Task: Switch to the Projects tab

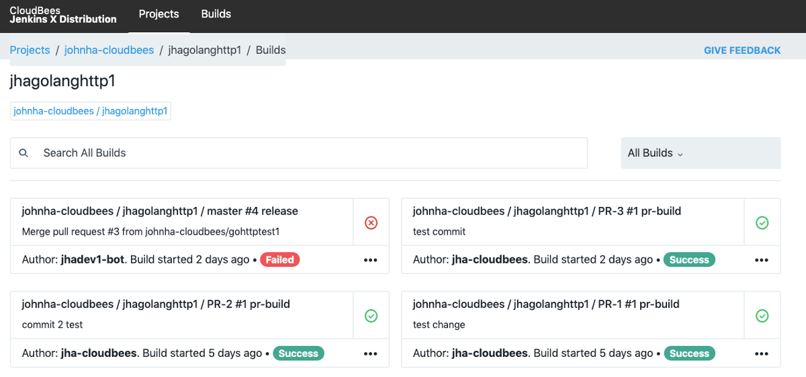Action: [159, 14]
